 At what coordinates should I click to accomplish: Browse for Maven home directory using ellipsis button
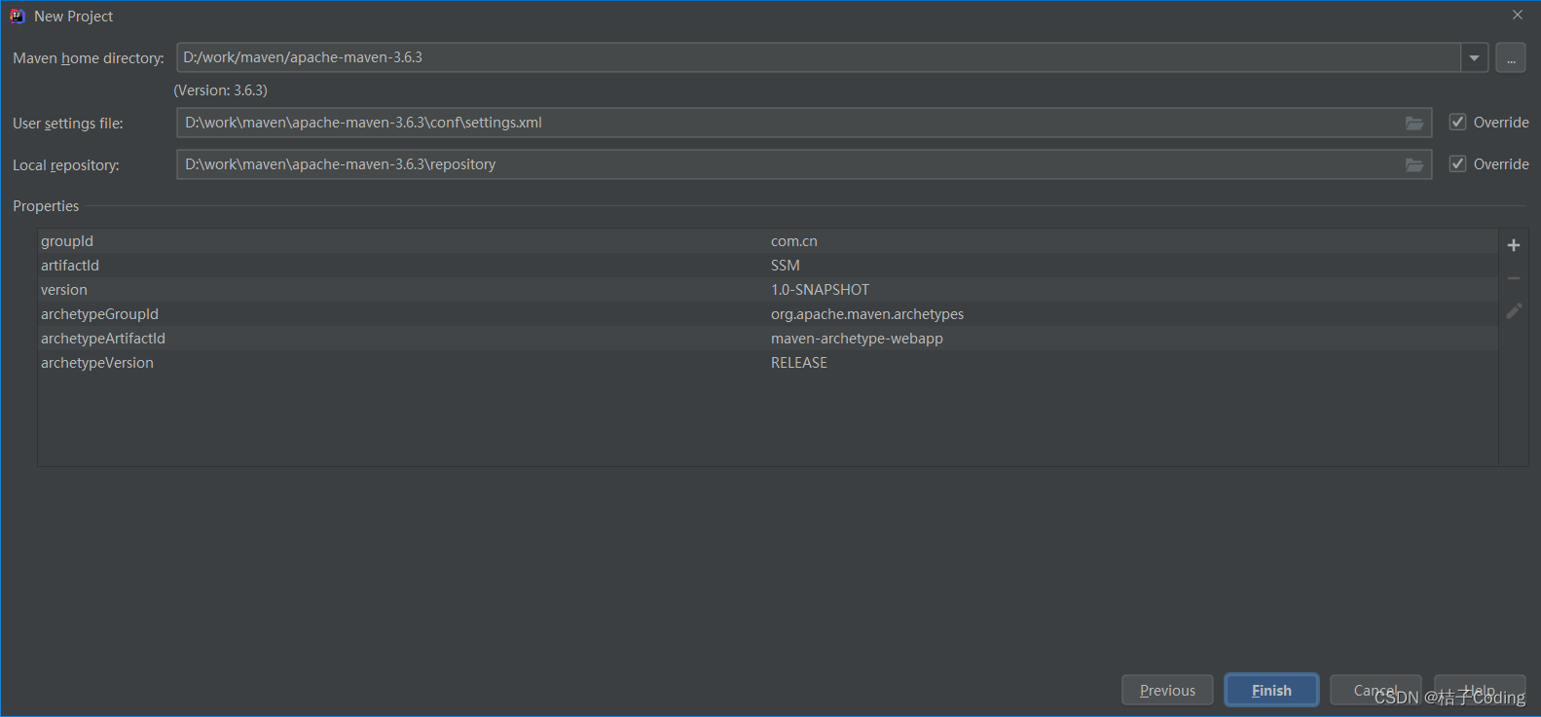[x=1511, y=57]
